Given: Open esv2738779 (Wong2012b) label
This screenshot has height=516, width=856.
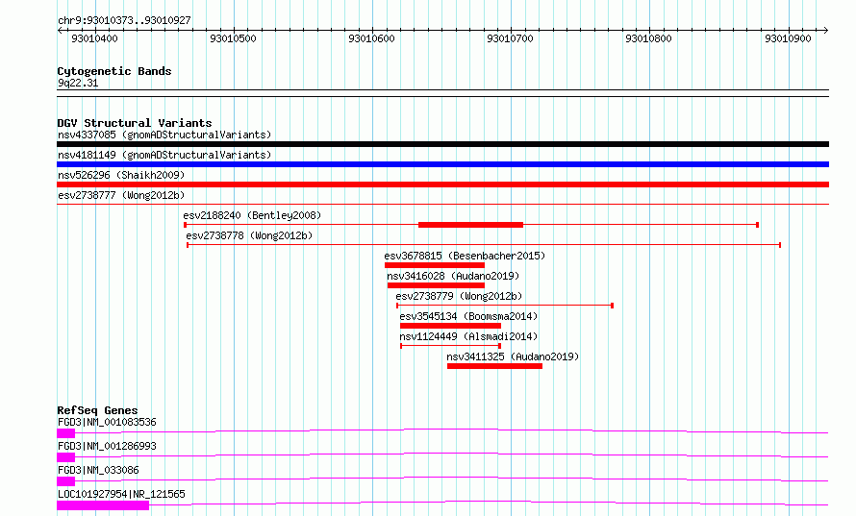Looking at the screenshot, I should pyautogui.click(x=459, y=296).
